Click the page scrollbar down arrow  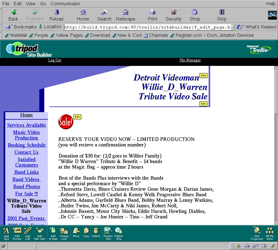tap(276, 223)
